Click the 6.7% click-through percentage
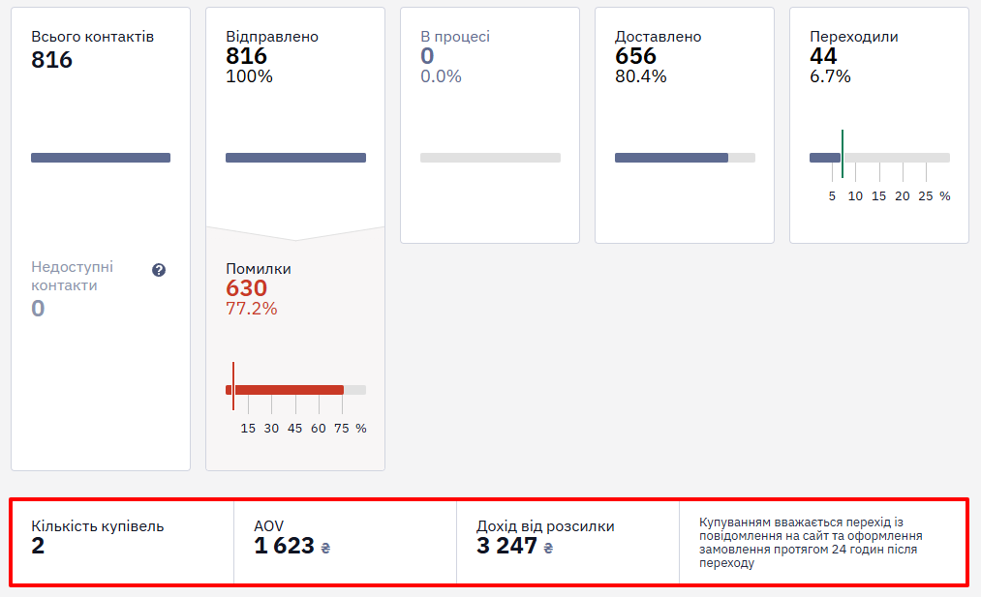Image resolution: width=981 pixels, height=597 pixels. 830,76
